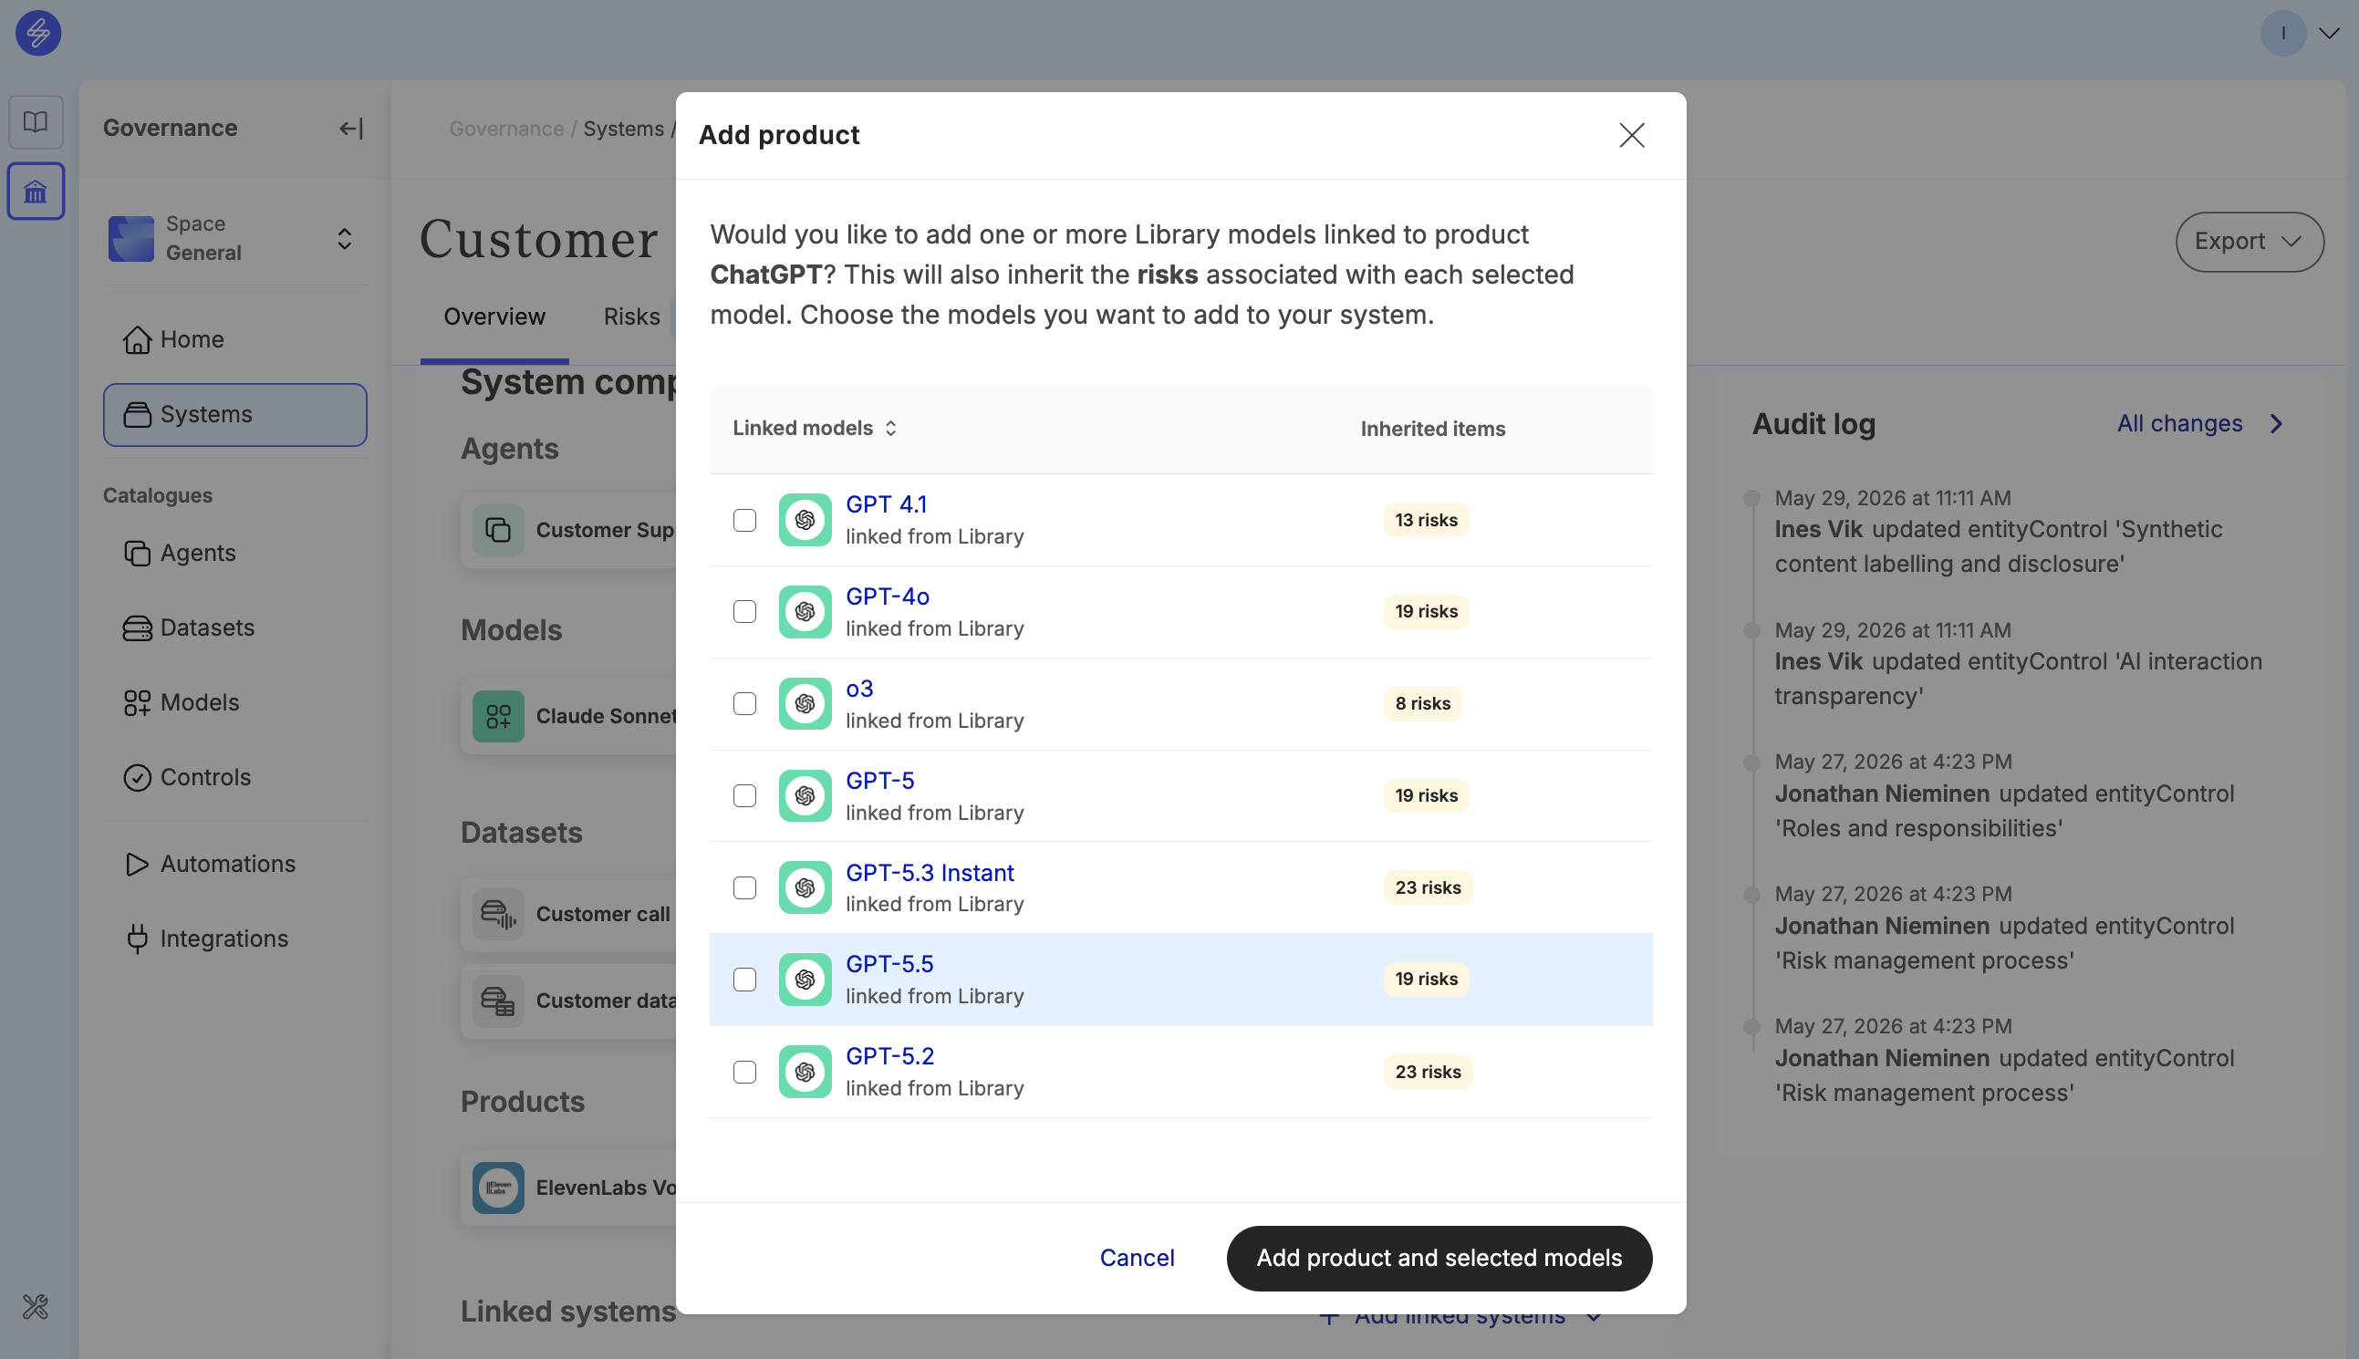Click the 'Roles and responsibilities' audit entry
Image resolution: width=2359 pixels, height=1359 pixels.
[2003, 811]
